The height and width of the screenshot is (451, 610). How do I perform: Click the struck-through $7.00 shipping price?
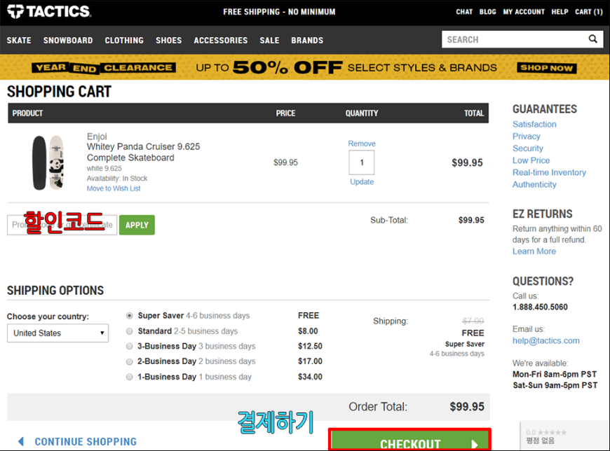pos(473,321)
